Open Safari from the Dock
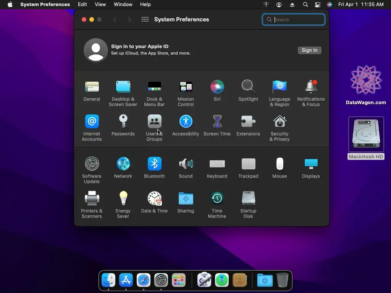Screen dimensions: 391x293 point(144,280)
